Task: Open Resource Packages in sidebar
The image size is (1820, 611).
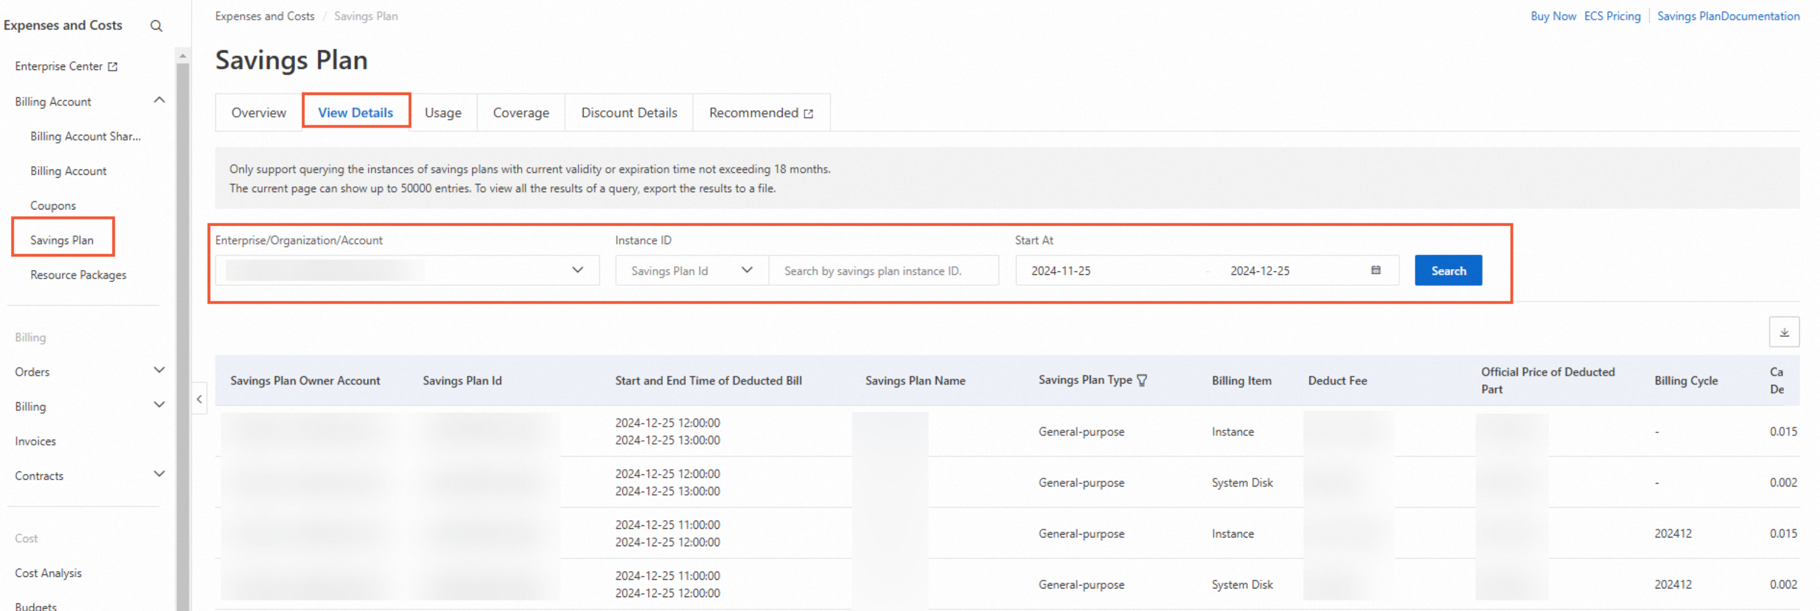Action: (x=78, y=275)
